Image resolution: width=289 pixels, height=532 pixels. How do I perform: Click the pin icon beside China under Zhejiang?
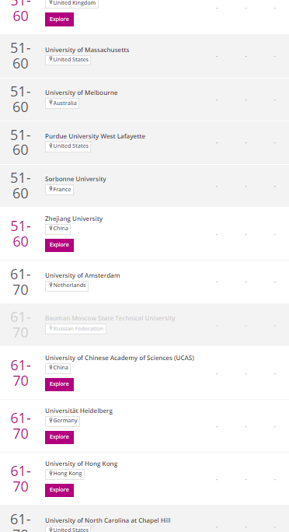tap(50, 228)
